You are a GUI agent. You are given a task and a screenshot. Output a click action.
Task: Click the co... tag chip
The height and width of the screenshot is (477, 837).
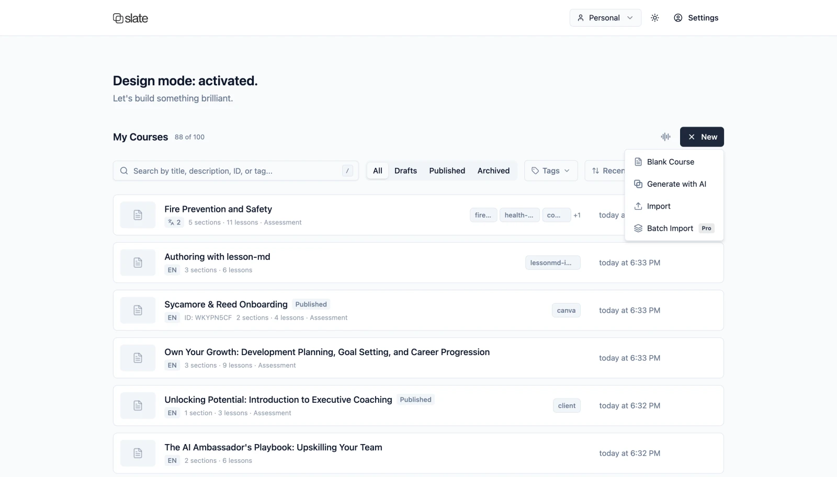coord(556,215)
